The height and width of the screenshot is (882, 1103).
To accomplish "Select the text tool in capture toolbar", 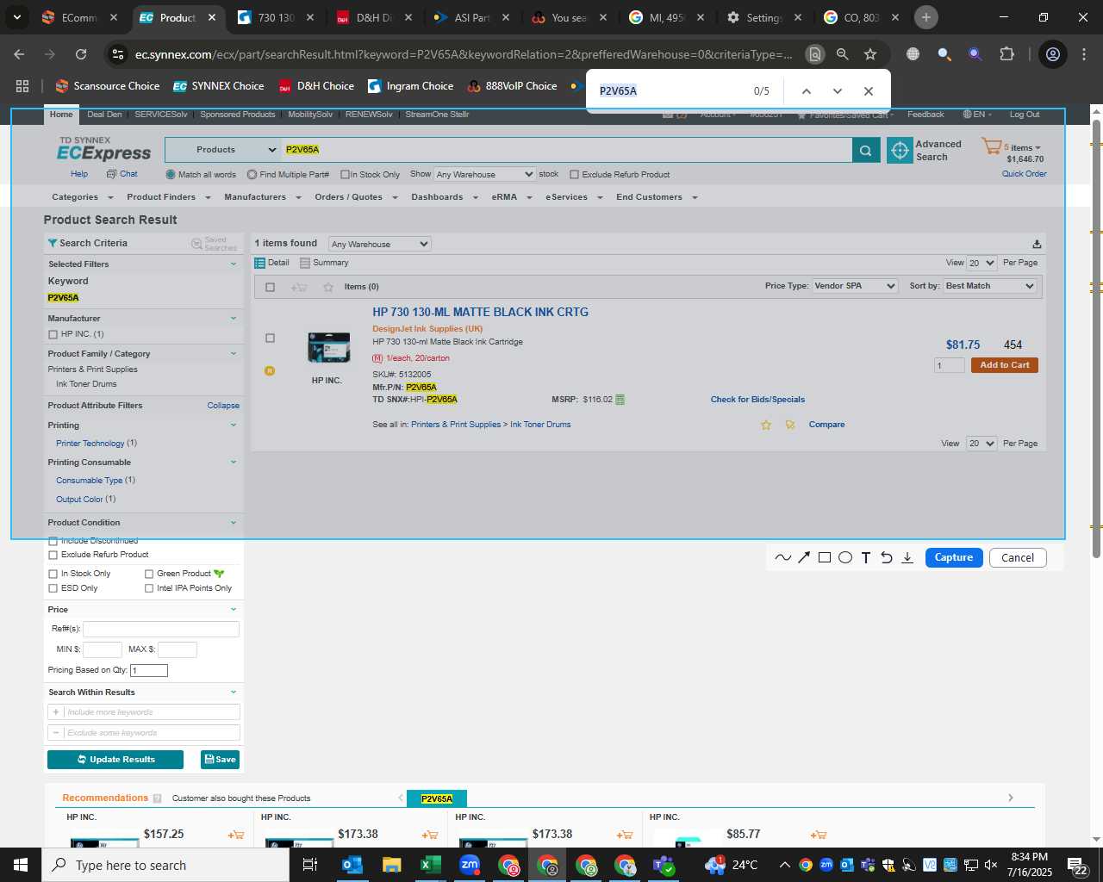I will click(866, 557).
